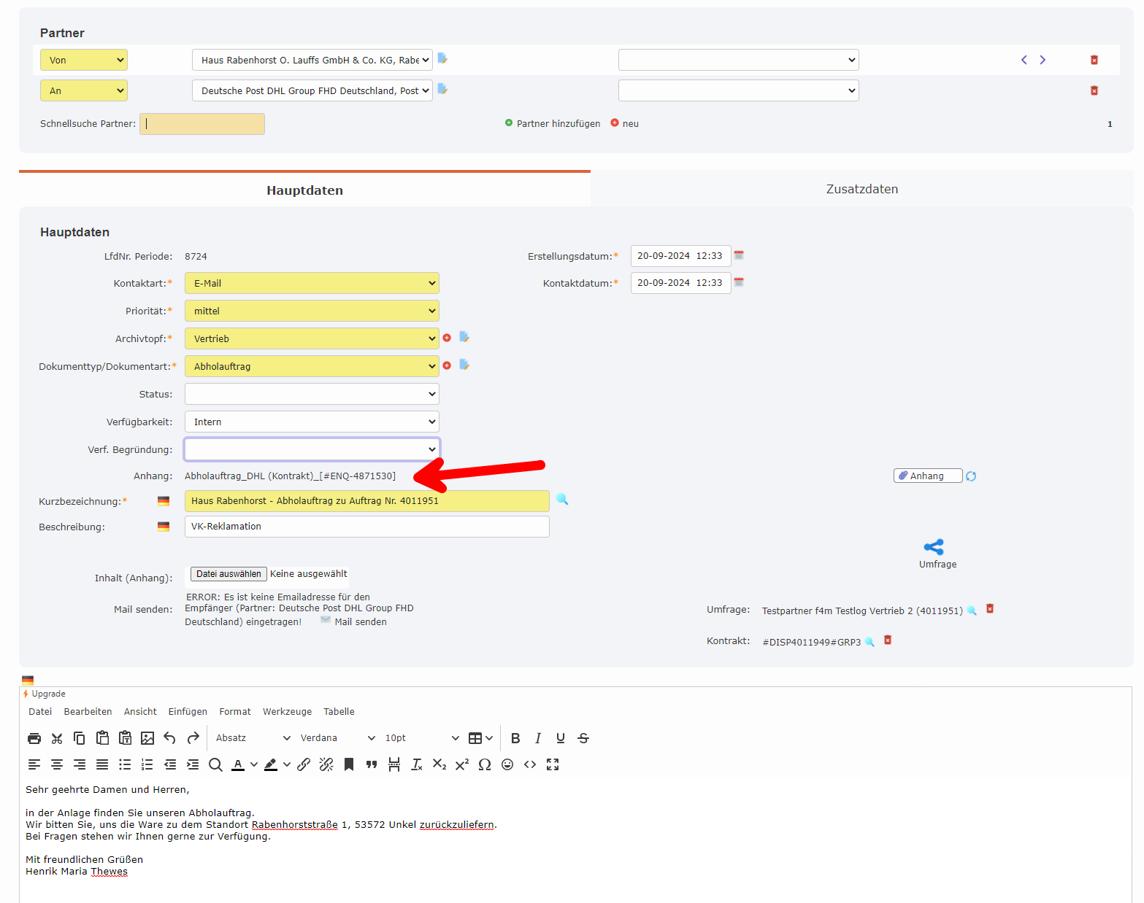The height and width of the screenshot is (903, 1144).
Task: Open the print dialog in the text editor
Action: [x=34, y=738]
